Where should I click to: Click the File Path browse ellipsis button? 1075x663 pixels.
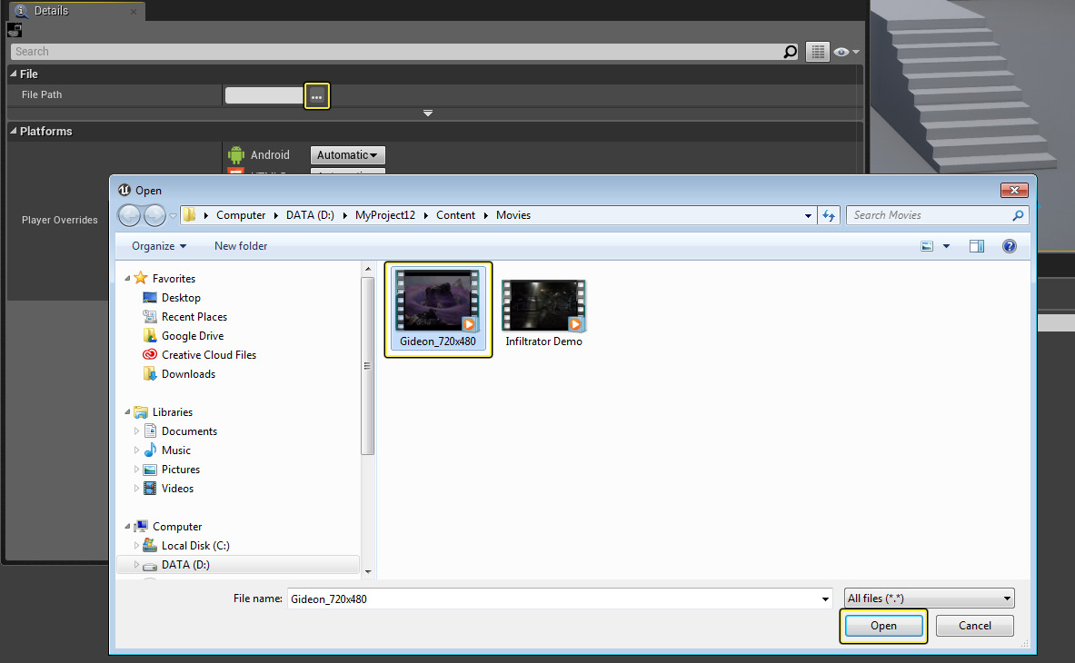[x=316, y=96]
